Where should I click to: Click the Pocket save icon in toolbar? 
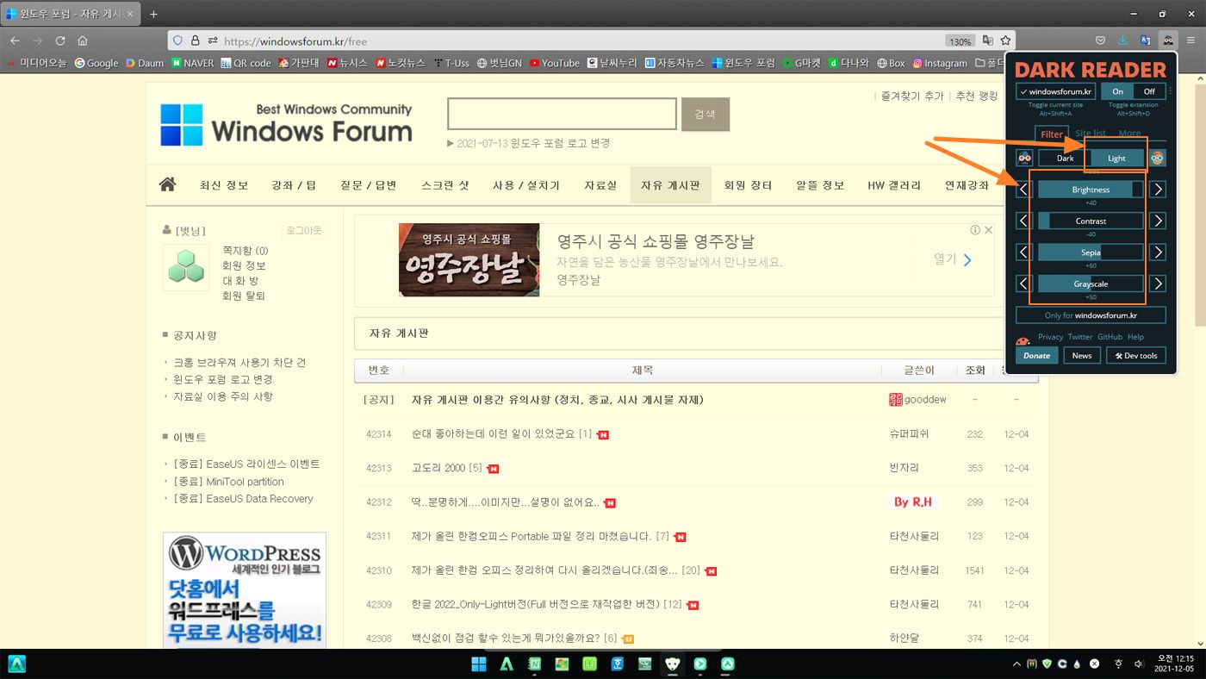pyautogui.click(x=1100, y=40)
